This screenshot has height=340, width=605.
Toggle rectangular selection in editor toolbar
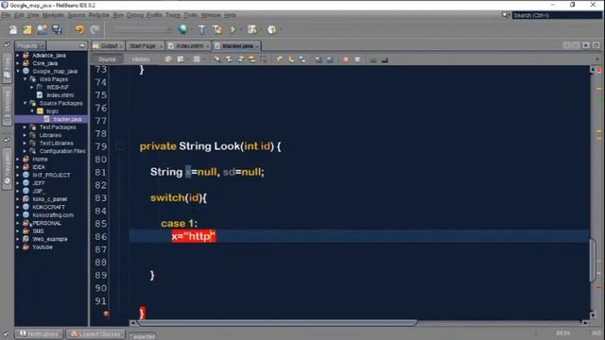(264, 59)
